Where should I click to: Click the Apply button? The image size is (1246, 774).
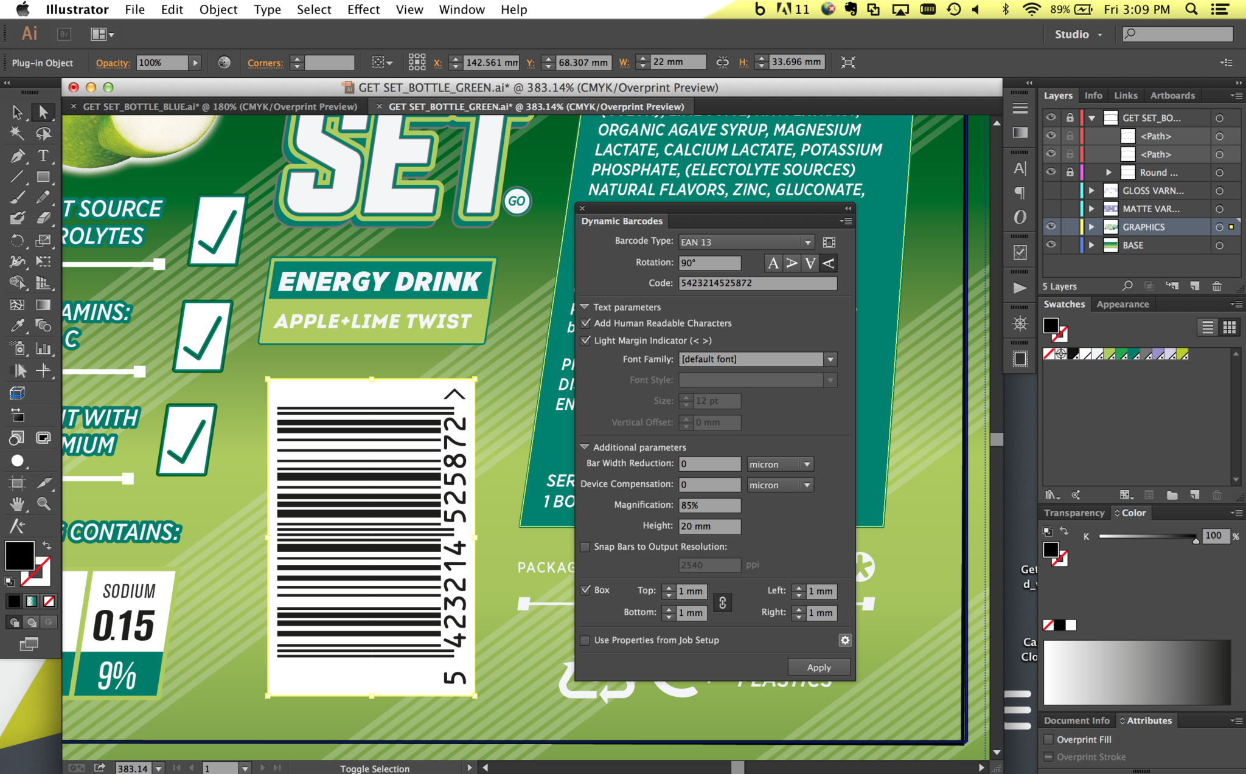pos(819,668)
